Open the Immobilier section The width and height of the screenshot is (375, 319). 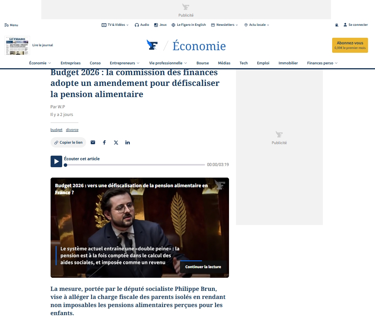pyautogui.click(x=288, y=63)
